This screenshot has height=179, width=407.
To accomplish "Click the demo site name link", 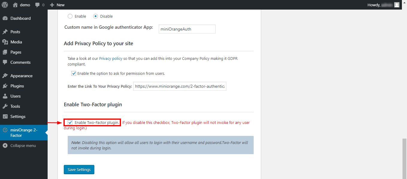I will (x=25, y=5).
